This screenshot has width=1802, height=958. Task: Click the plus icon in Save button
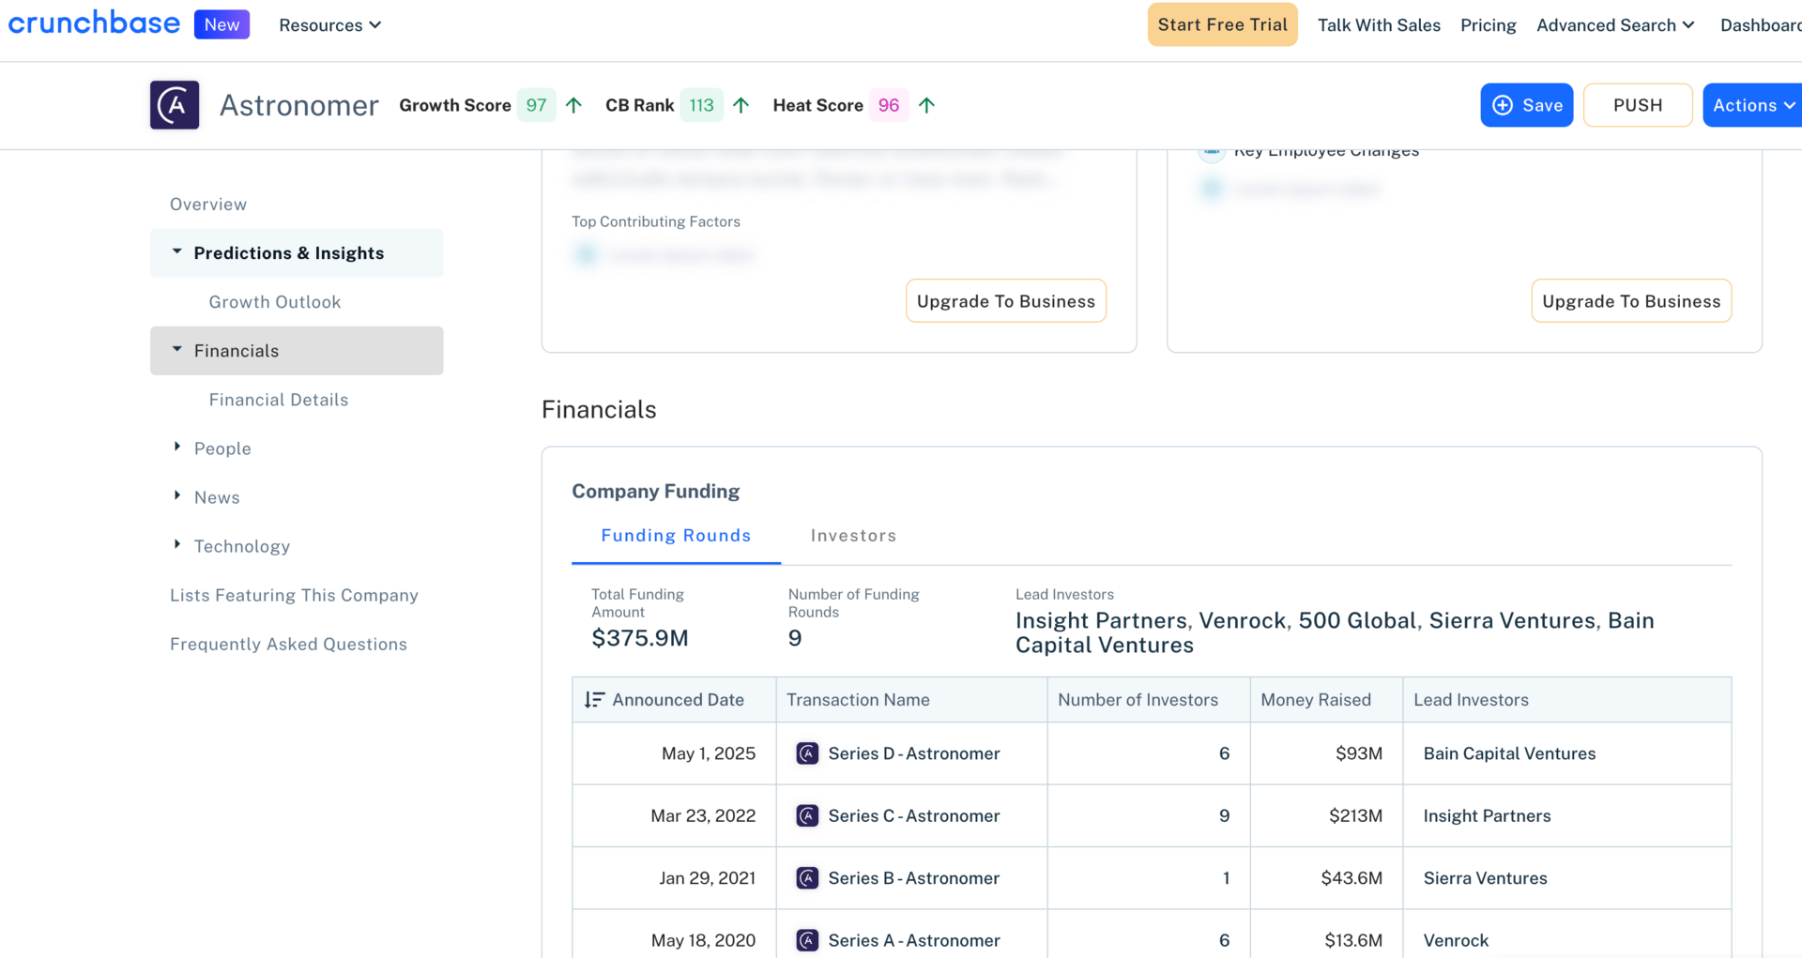coord(1503,105)
